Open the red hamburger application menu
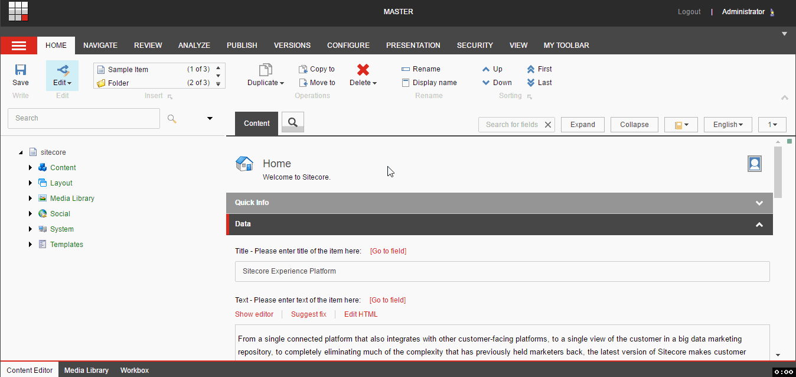Image resolution: width=796 pixels, height=377 pixels. pos(18,45)
